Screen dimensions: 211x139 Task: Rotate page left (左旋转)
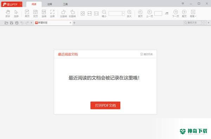pyautogui.click(x=63, y=13)
